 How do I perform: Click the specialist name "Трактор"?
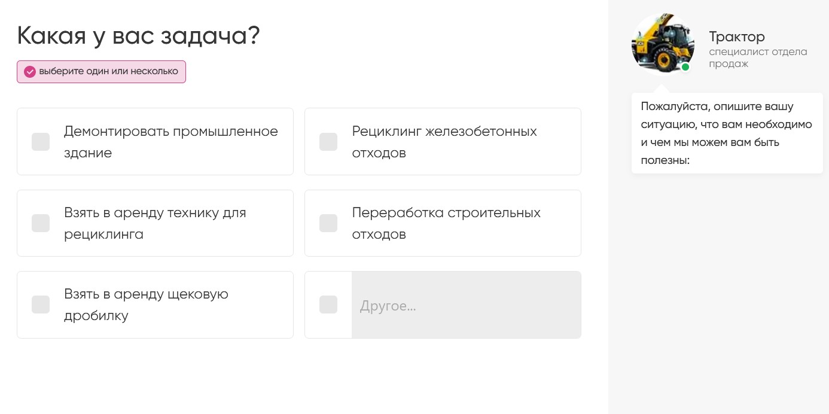coord(737,37)
